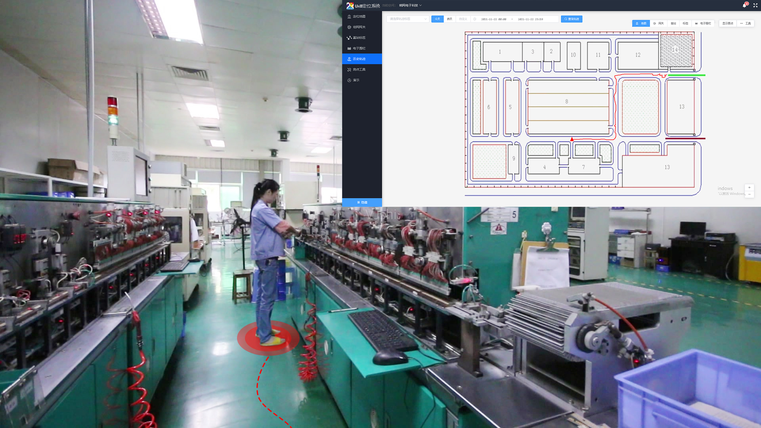Image resolution: width=761 pixels, height=428 pixels.
Task: Click the 显示原点 button
Action: 728,23
